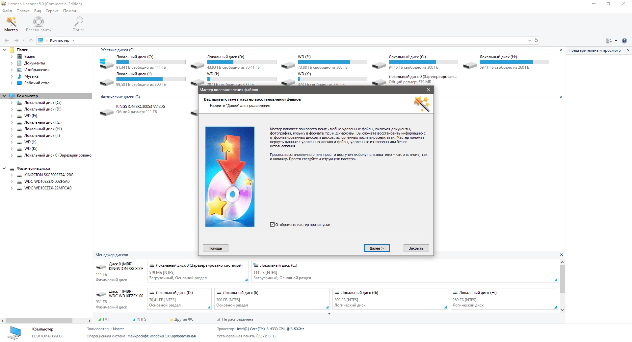Click Локальный диск (H:) usage bar in Жесткие диски
Screen dimensions: 632x342
[x=514, y=62]
